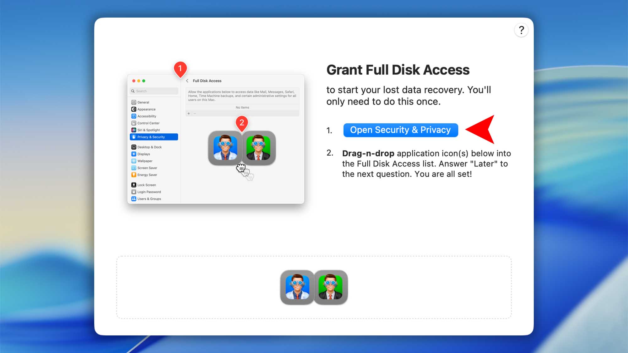Click the Appearance sidebar icon
Viewport: 628px width, 353px height.
[x=133, y=109]
